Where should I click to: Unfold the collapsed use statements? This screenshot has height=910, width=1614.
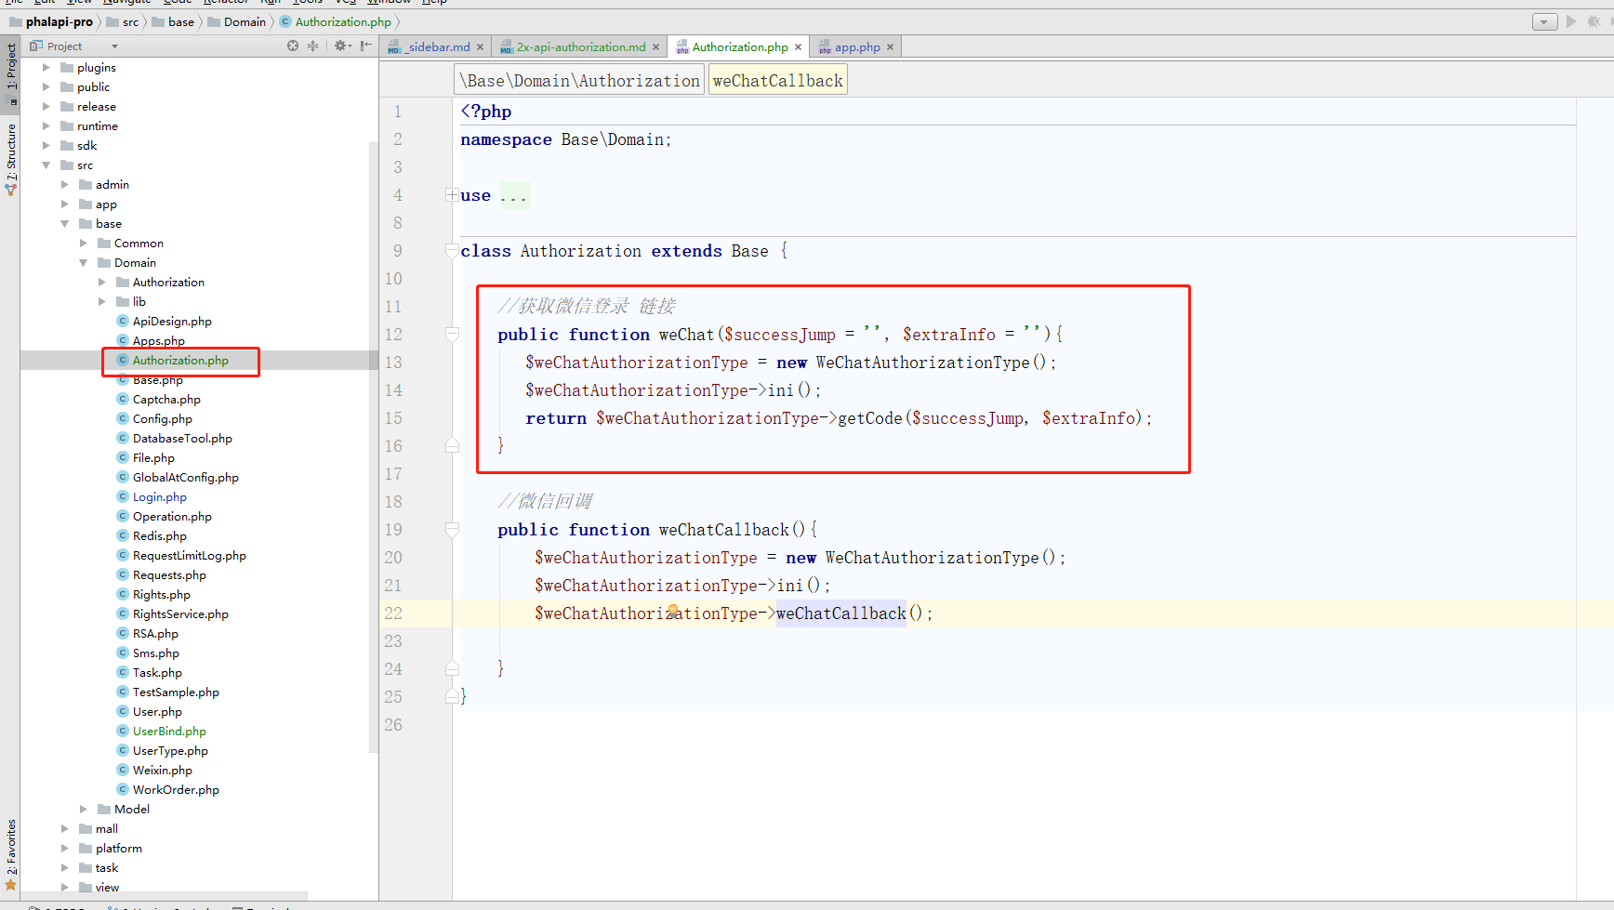tap(451, 195)
